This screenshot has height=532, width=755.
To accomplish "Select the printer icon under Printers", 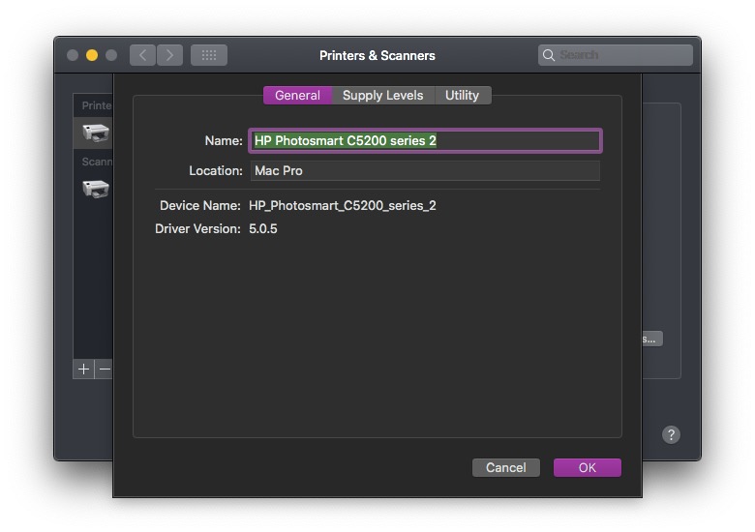I will coord(96,133).
